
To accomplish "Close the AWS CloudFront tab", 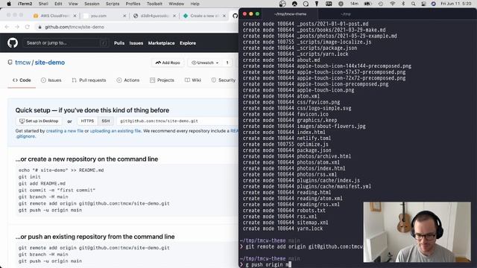I will tap(75, 16).
